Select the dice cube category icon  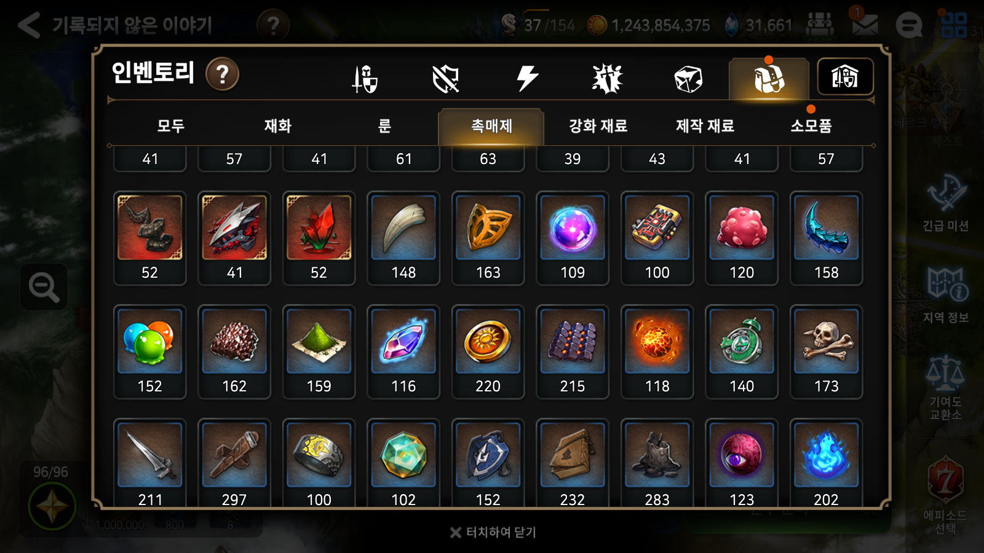[x=688, y=79]
